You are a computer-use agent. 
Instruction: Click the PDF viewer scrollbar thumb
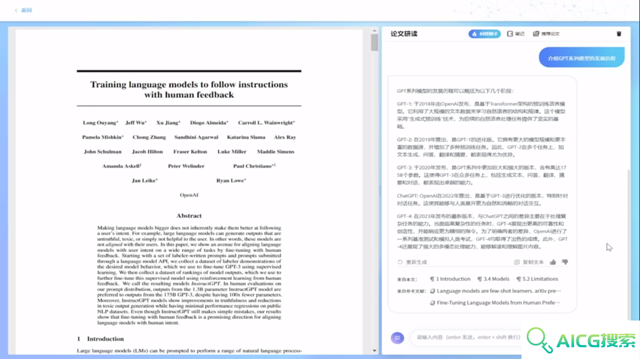375,42
